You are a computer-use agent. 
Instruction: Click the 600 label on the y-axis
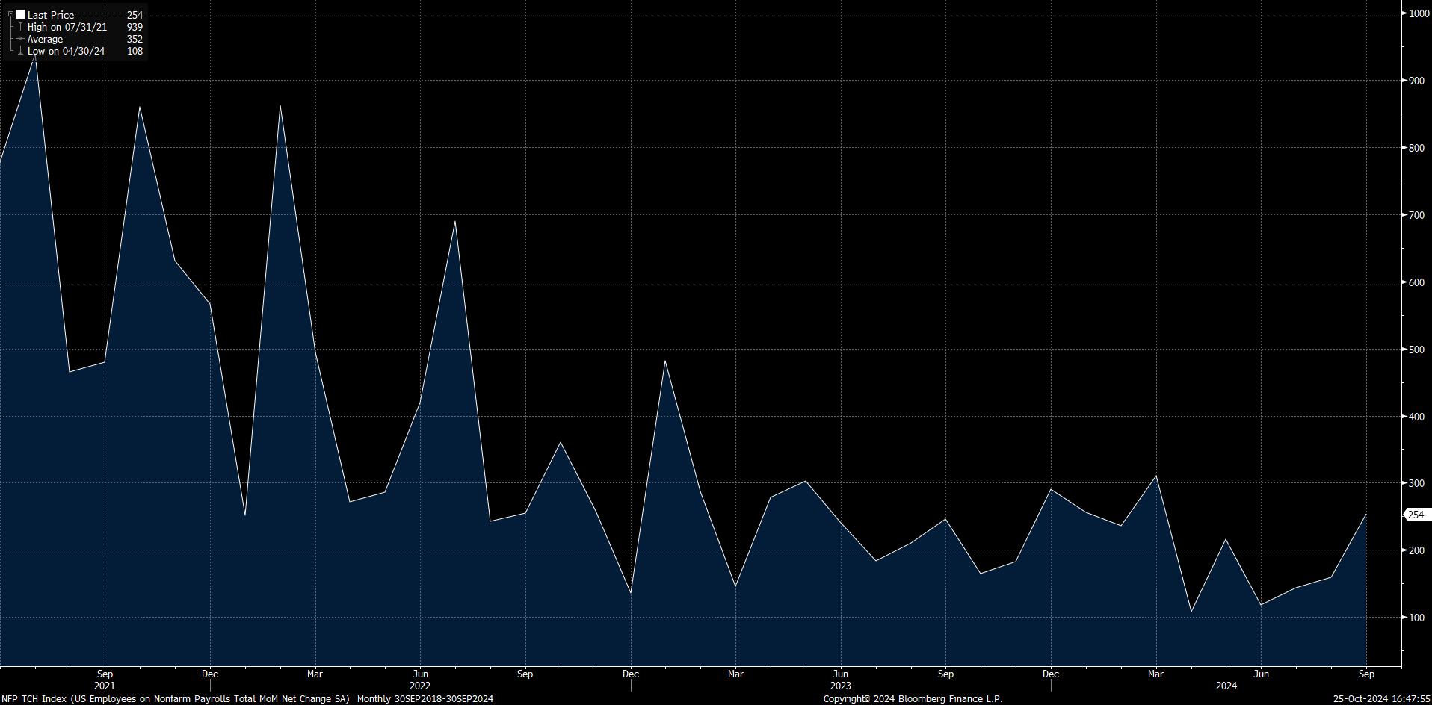(x=1416, y=282)
